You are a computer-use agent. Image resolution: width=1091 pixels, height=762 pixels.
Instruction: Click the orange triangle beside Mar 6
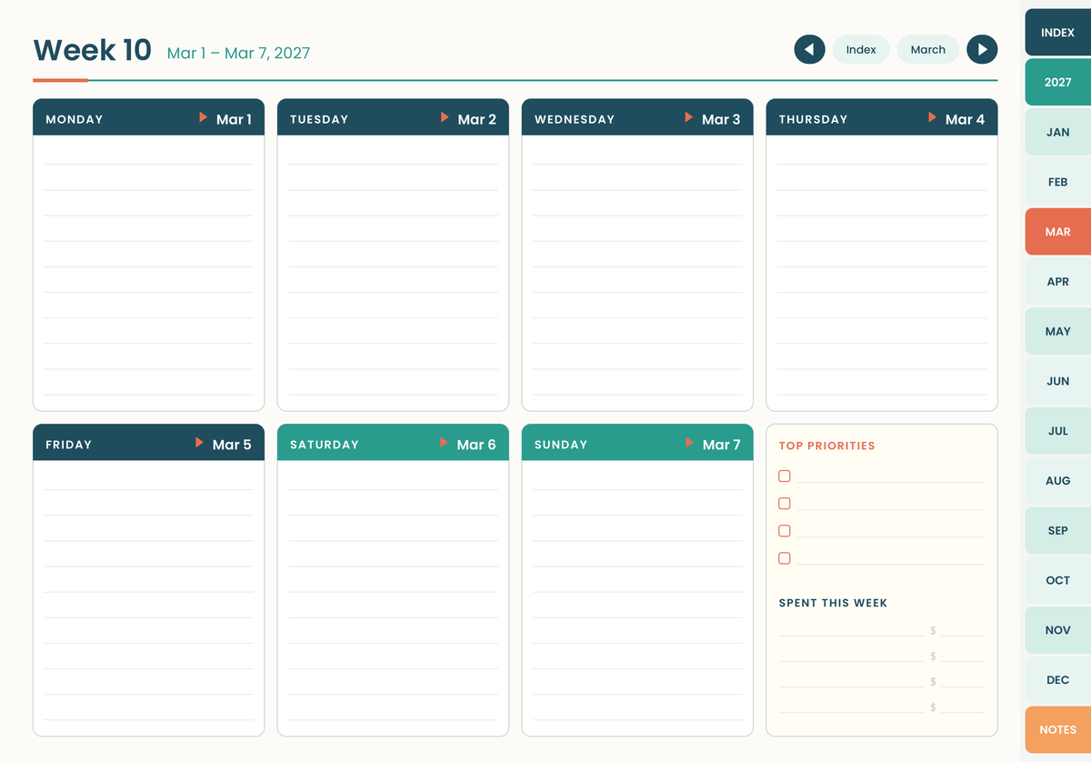click(x=444, y=443)
